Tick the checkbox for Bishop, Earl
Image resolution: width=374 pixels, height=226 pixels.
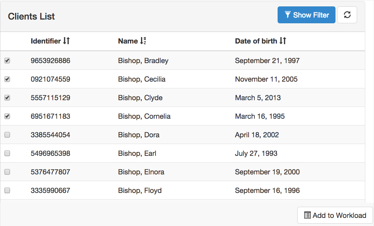click(7, 153)
